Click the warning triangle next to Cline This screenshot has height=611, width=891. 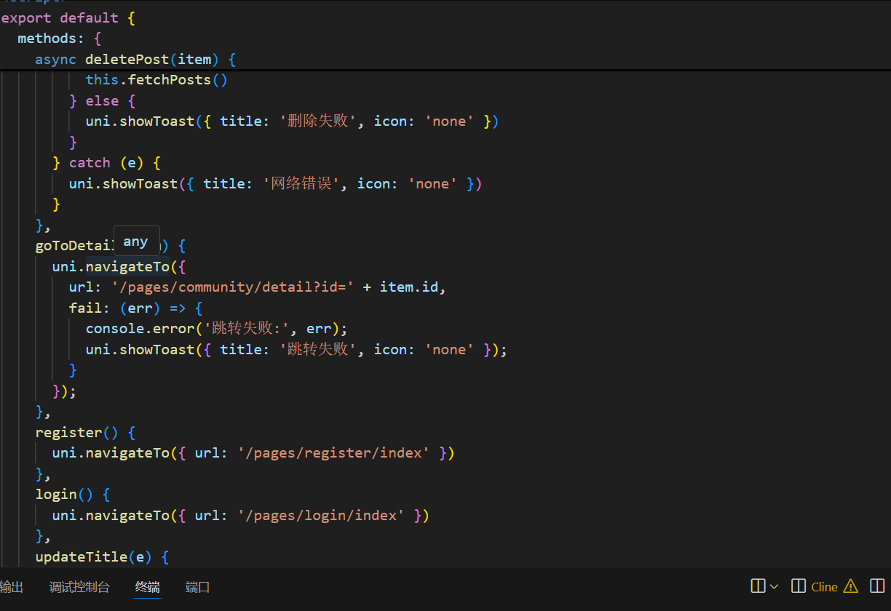coord(850,586)
